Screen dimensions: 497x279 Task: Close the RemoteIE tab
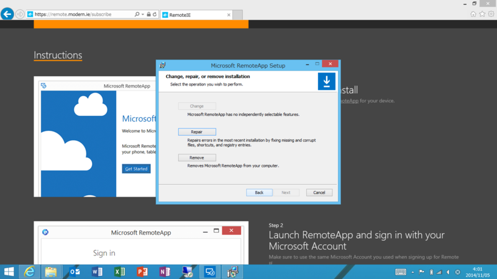(229, 15)
